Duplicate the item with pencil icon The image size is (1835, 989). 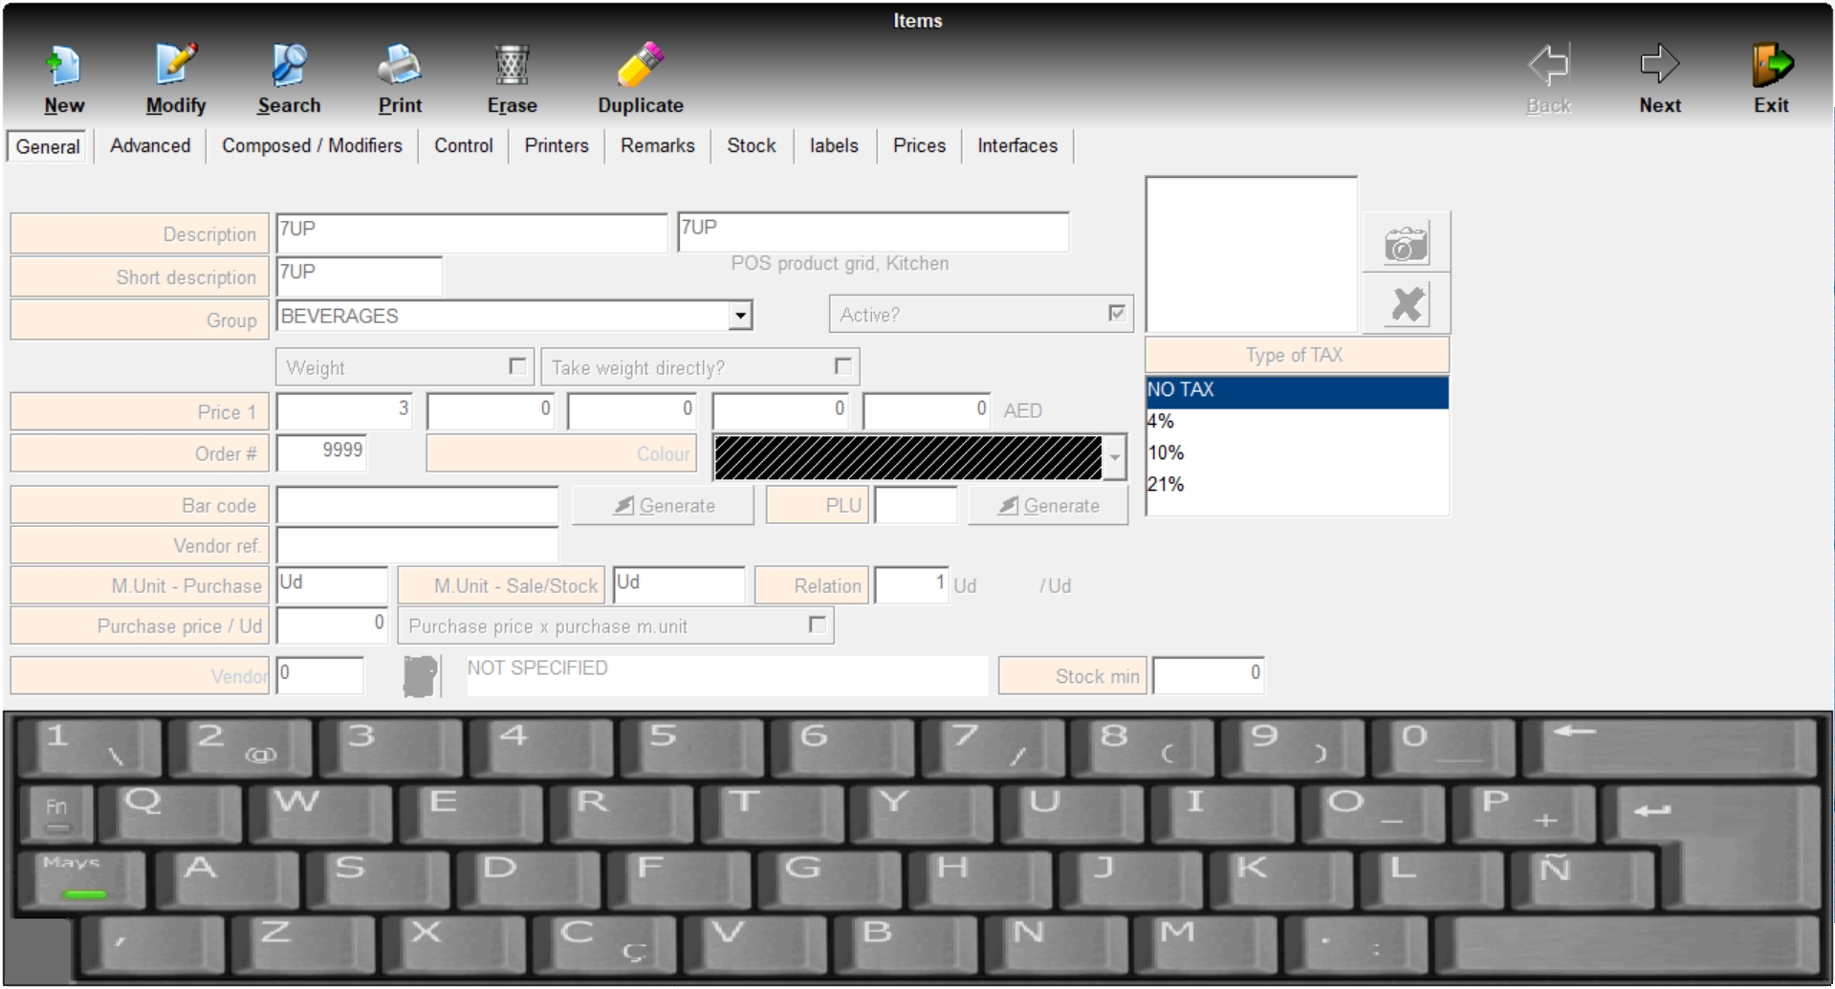(x=640, y=67)
